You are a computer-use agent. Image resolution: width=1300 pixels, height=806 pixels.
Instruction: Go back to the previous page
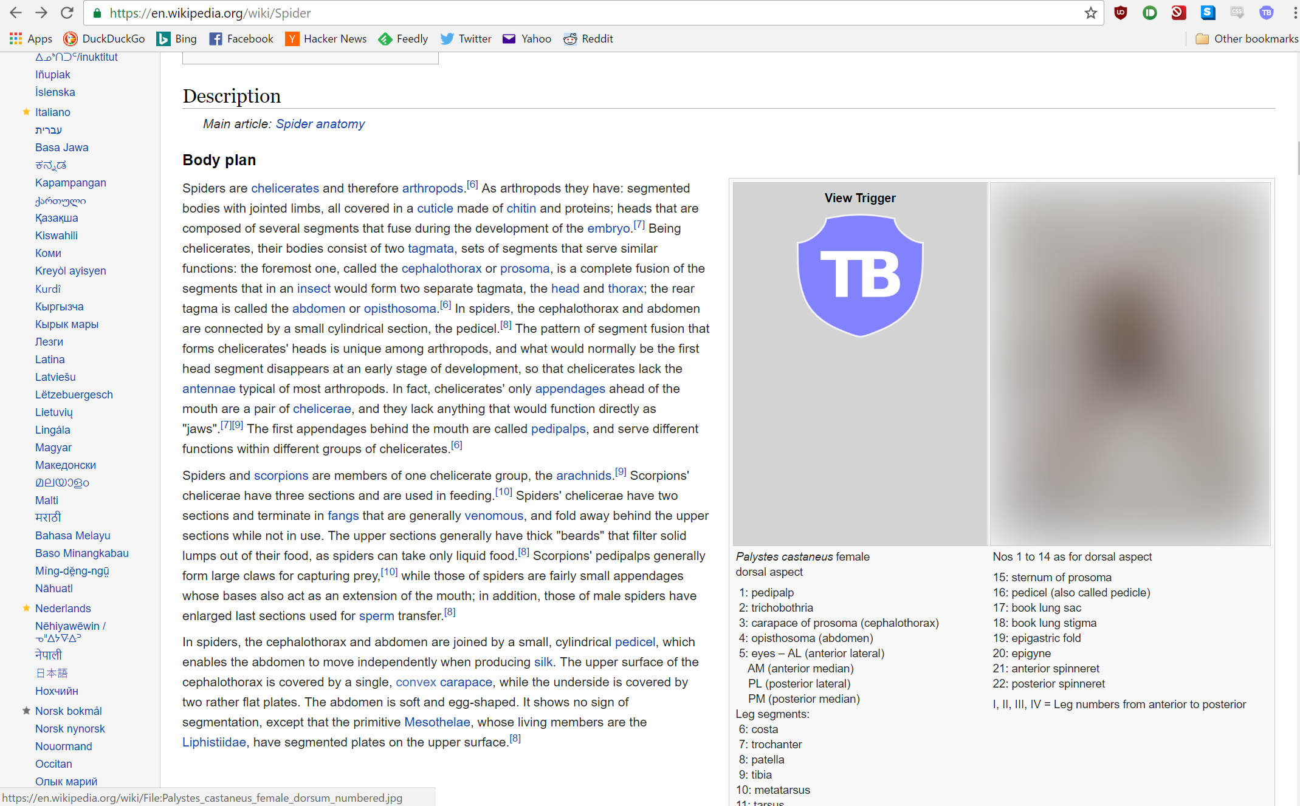tap(16, 13)
